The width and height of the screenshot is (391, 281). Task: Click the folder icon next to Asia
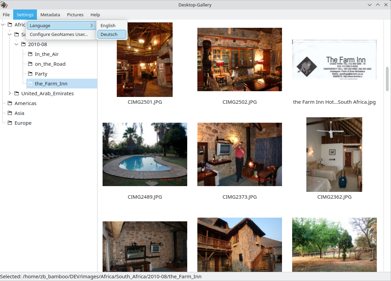(9, 113)
